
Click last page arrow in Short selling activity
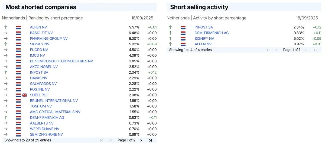coord(315,50)
